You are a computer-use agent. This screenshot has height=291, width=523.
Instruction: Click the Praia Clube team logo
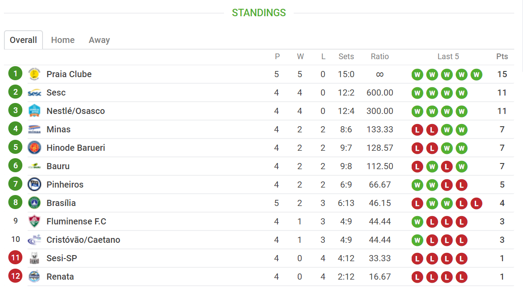(x=34, y=74)
